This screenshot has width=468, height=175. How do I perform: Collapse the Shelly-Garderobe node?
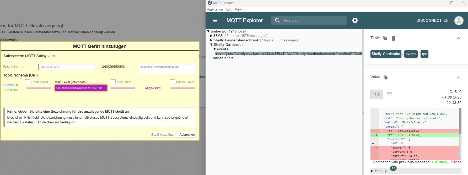coord(212,45)
